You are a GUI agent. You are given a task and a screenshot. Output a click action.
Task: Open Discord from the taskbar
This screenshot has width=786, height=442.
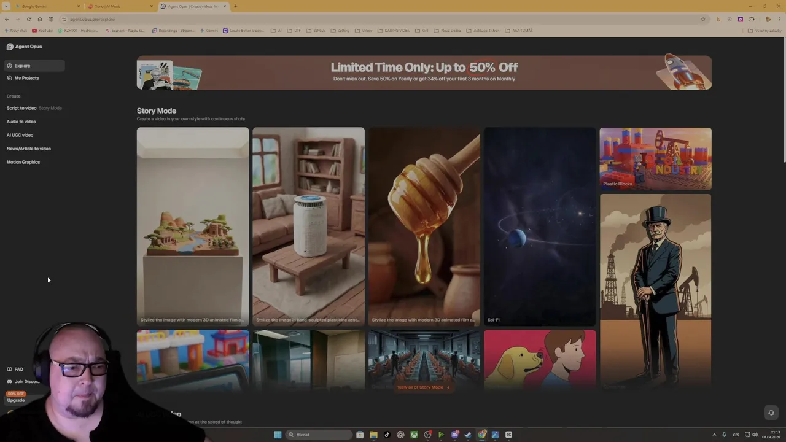(454, 435)
